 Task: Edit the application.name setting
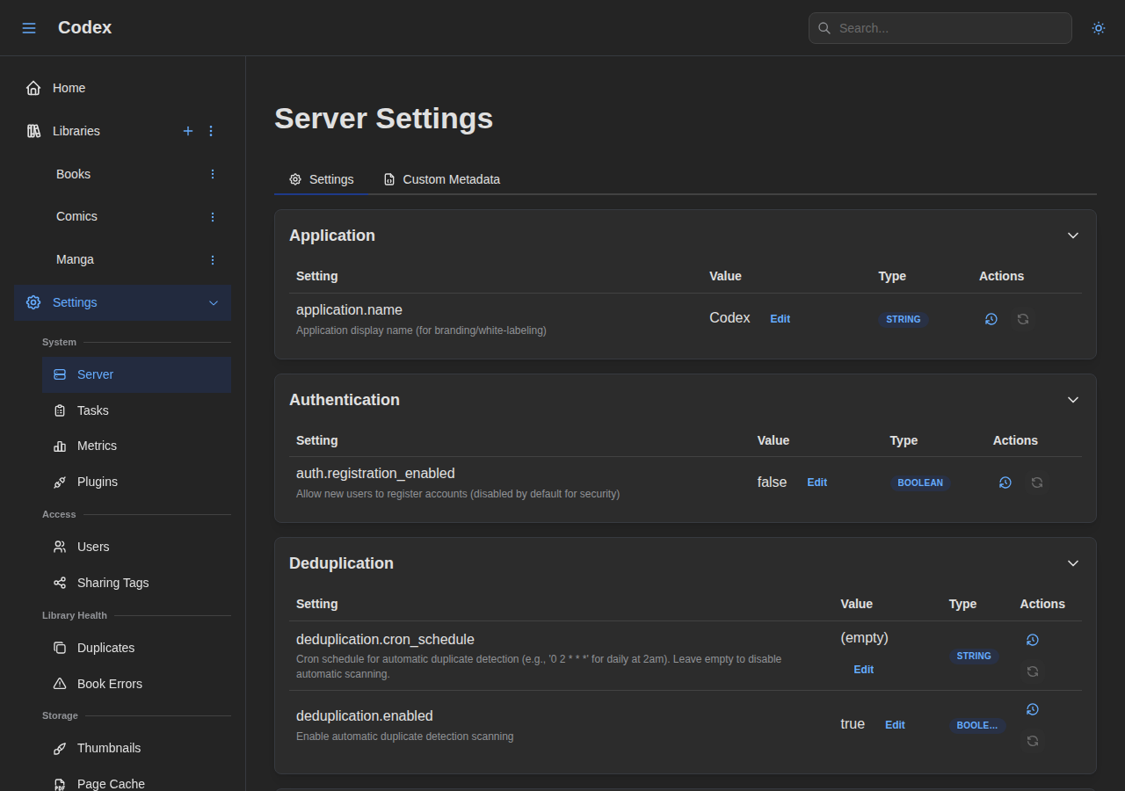(x=780, y=319)
